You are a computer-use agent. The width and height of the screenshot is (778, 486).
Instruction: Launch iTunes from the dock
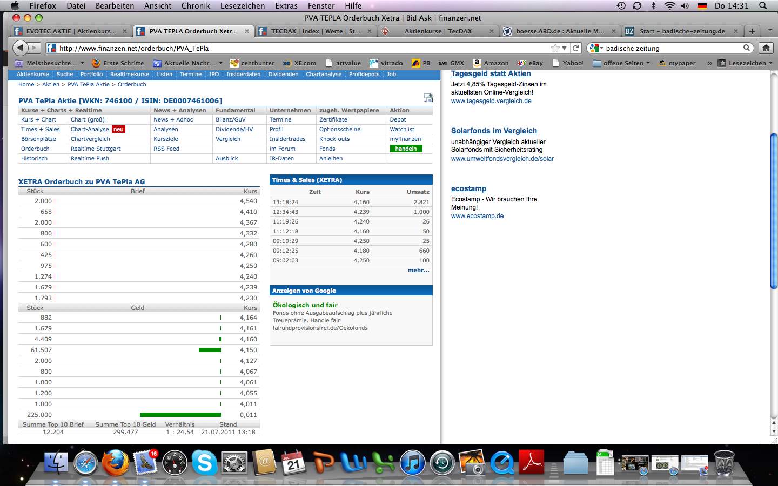click(x=413, y=463)
